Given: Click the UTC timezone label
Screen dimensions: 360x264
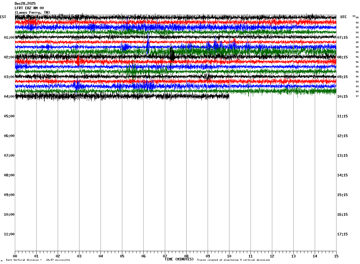Looking at the screenshot, I should pyautogui.click(x=344, y=17).
